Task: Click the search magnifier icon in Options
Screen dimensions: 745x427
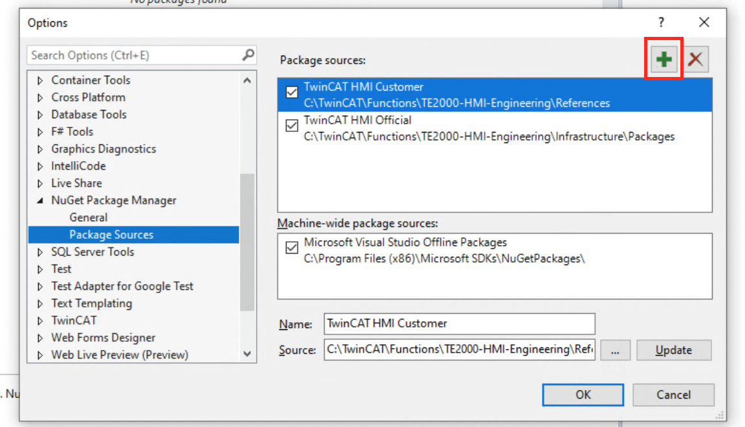Action: coord(248,55)
